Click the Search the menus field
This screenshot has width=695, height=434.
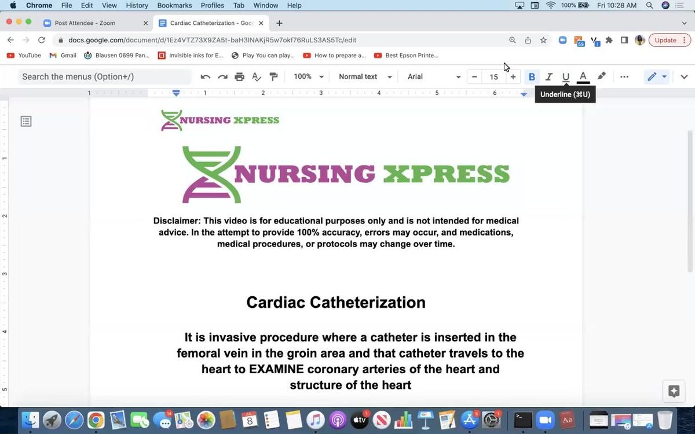tap(104, 76)
